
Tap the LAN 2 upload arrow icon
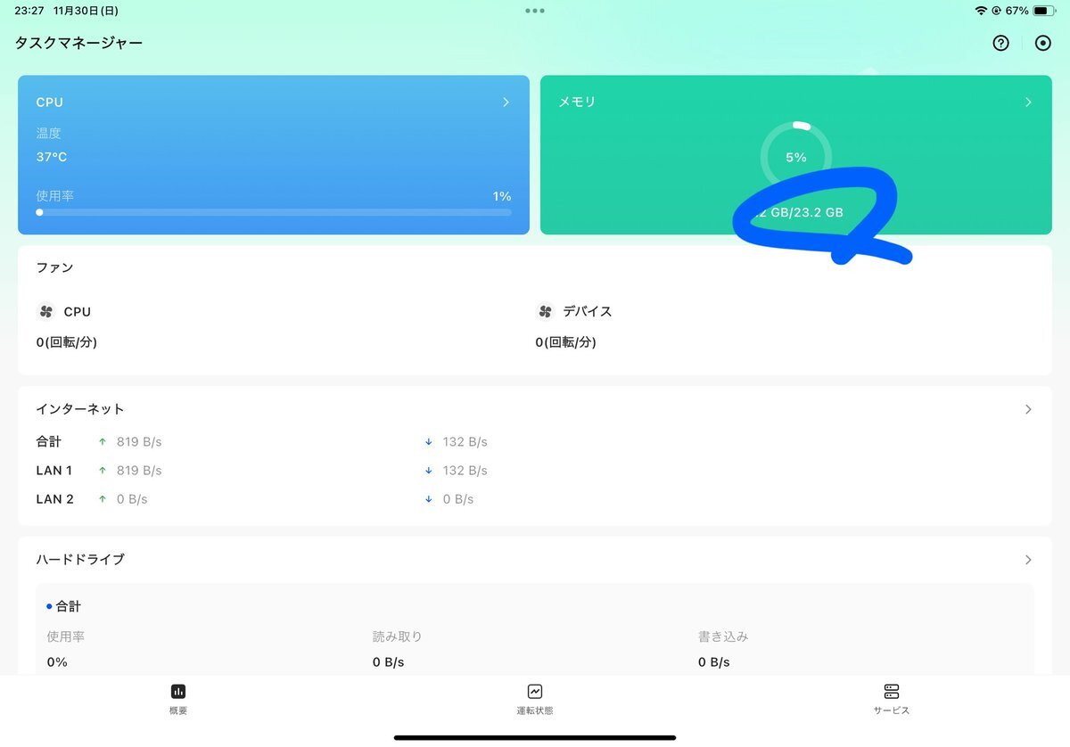[102, 499]
